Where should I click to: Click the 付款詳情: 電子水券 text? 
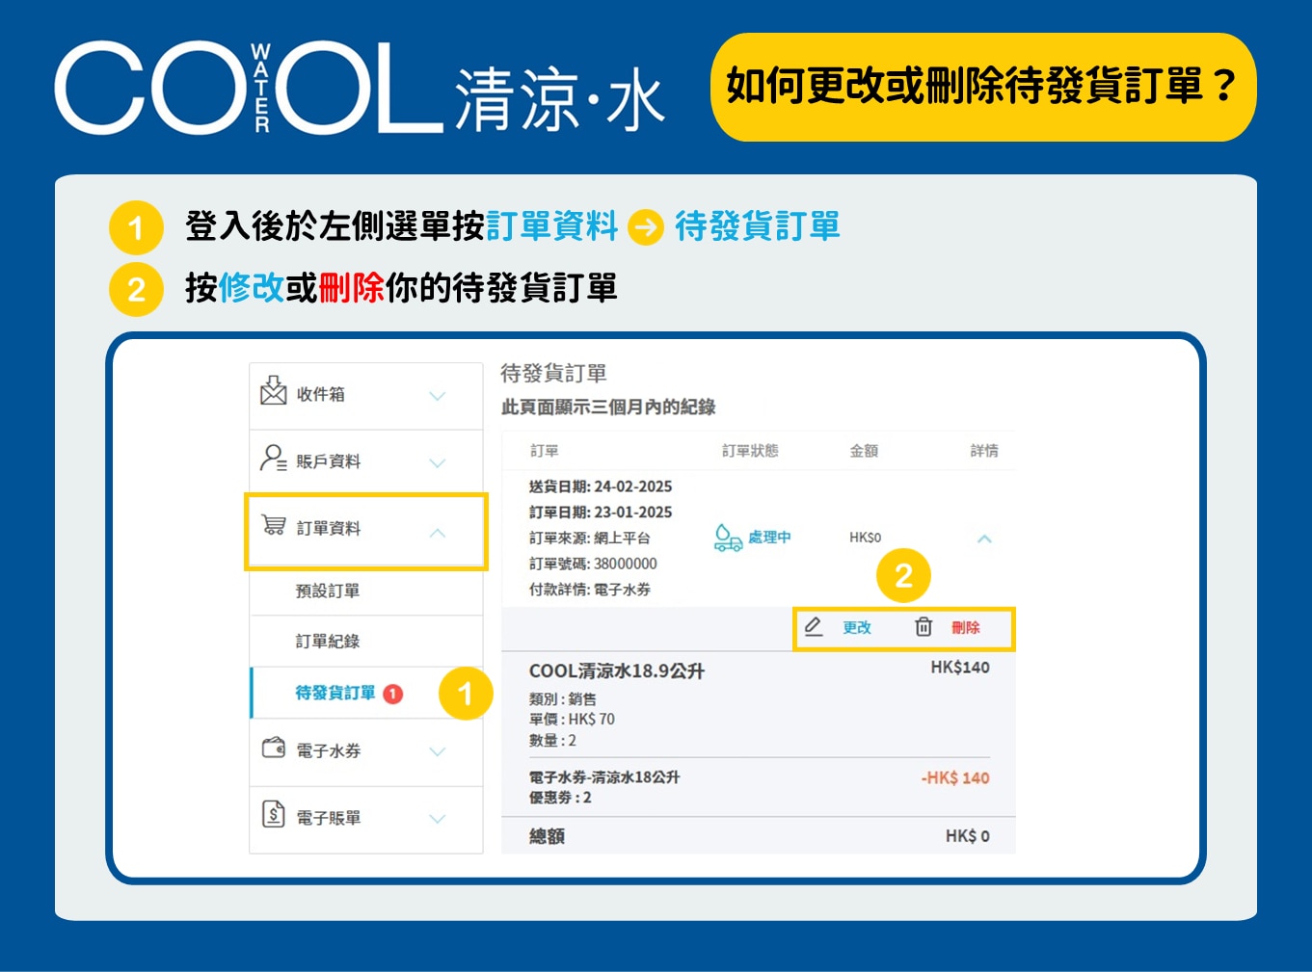click(x=590, y=590)
